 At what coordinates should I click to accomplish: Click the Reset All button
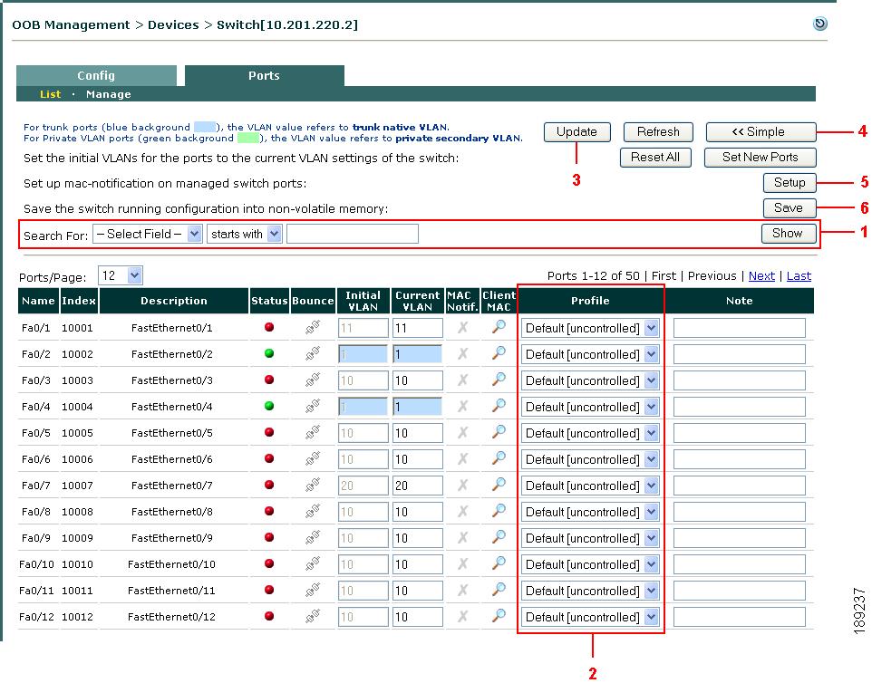tap(655, 157)
